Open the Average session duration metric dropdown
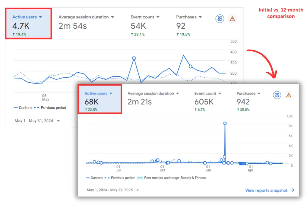The image size is (308, 205). [x=112, y=17]
